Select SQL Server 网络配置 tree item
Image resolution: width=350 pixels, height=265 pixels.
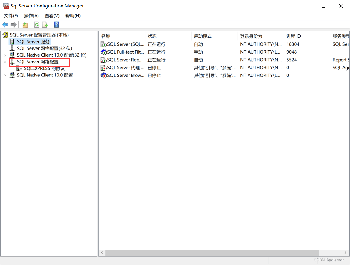(38, 62)
